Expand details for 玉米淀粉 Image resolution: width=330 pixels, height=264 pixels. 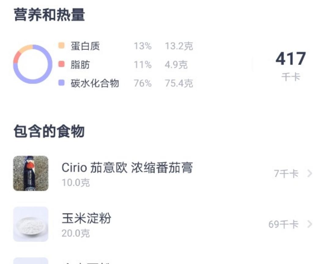click(x=310, y=223)
